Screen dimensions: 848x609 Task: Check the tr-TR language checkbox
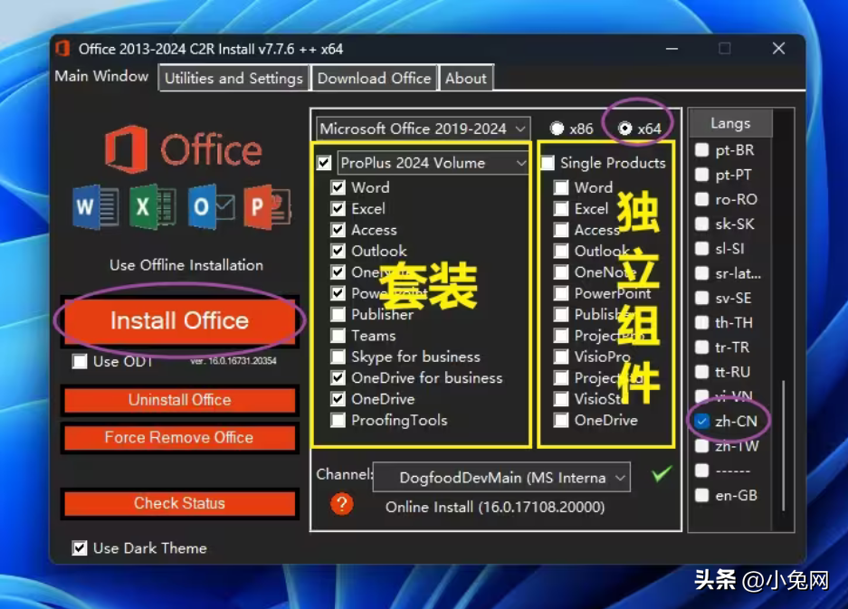click(x=702, y=347)
